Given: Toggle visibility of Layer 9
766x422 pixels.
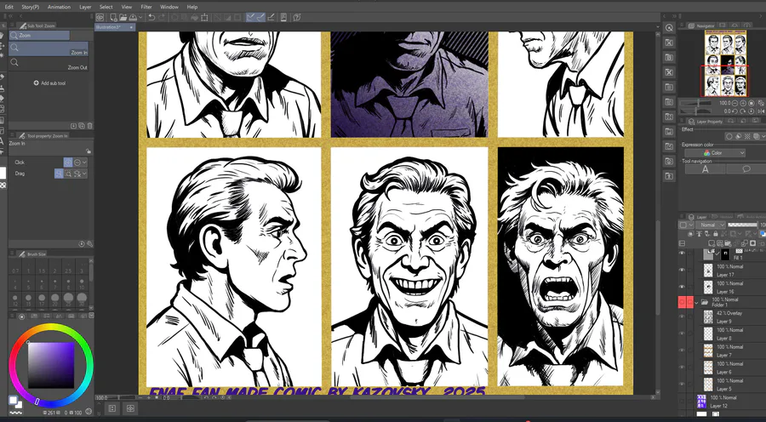Looking at the screenshot, I should (682, 317).
